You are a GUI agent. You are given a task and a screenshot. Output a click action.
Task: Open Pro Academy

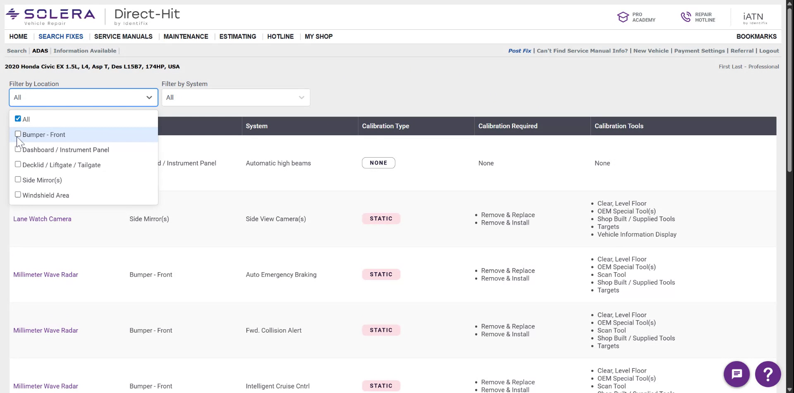point(636,17)
